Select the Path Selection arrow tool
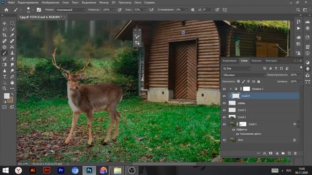Viewport: 312px width, 175px height. coord(4,83)
